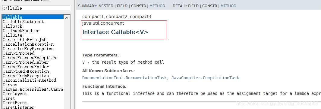The image size is (321, 109).
Task: Choose Canvas.AccessibleAWTCanvas entry
Action: 33,89
